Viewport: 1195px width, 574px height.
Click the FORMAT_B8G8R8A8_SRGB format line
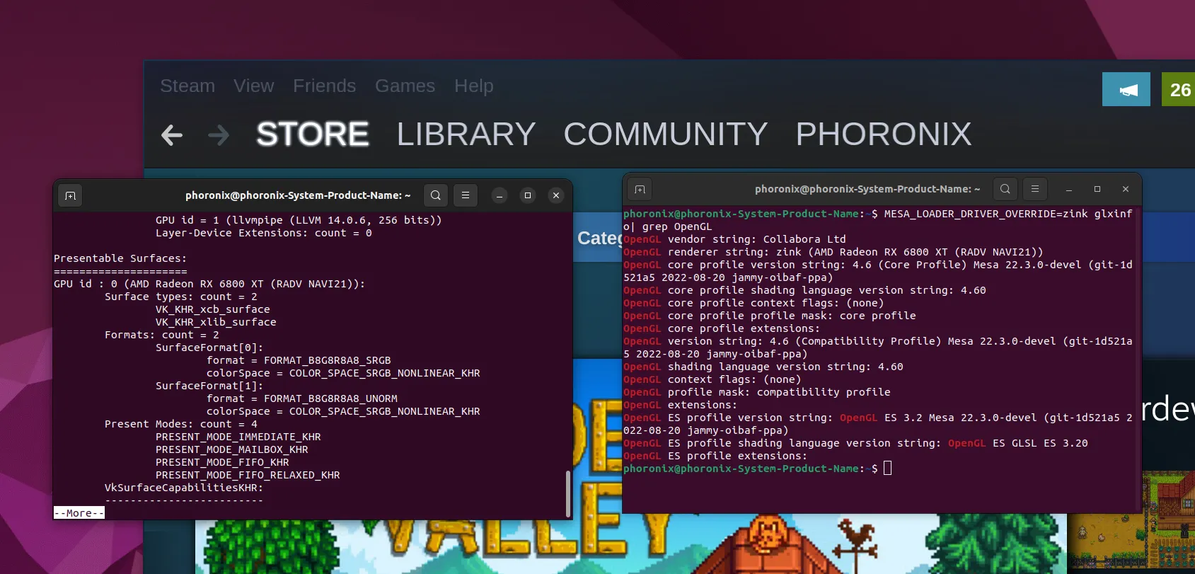[299, 360]
